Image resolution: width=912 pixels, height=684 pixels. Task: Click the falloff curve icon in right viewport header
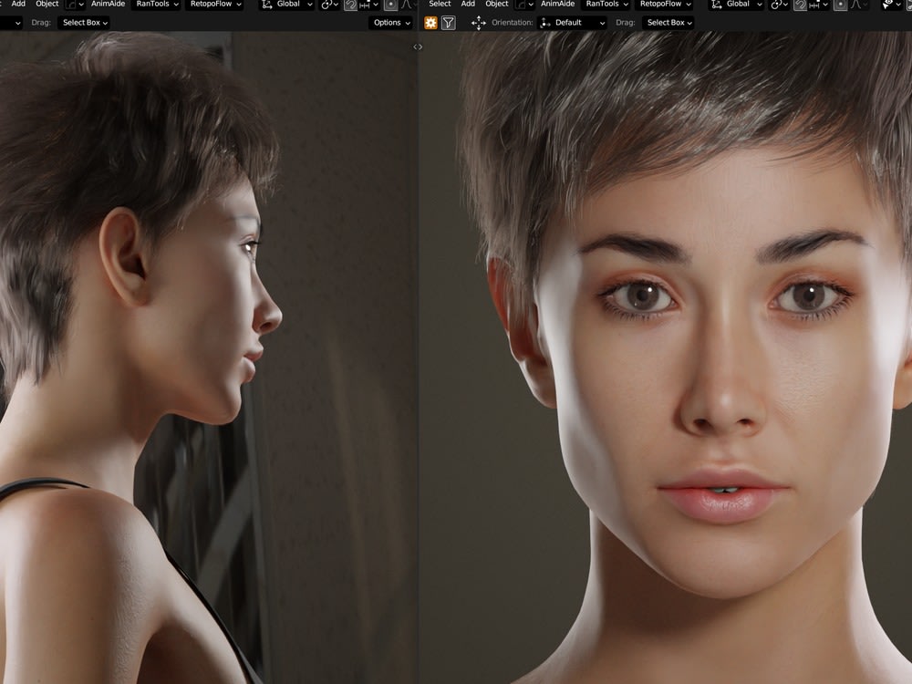(855, 5)
